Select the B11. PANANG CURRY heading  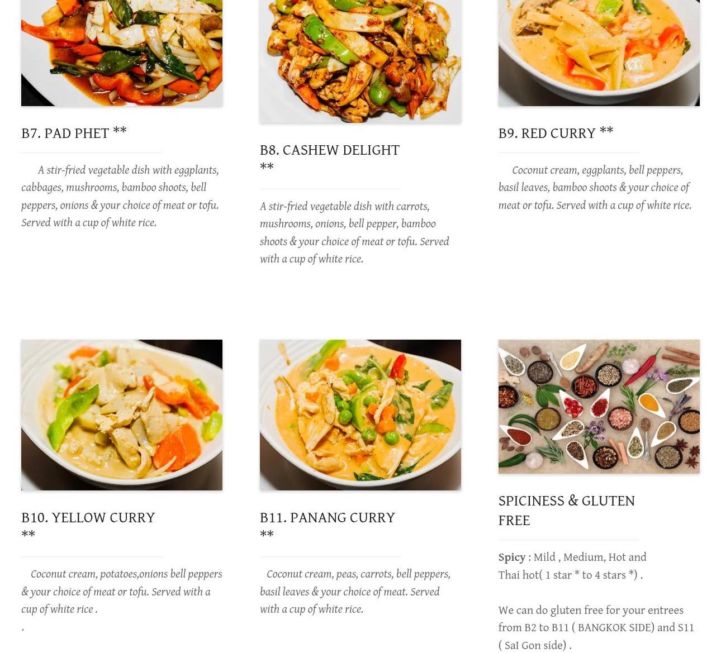328,526
